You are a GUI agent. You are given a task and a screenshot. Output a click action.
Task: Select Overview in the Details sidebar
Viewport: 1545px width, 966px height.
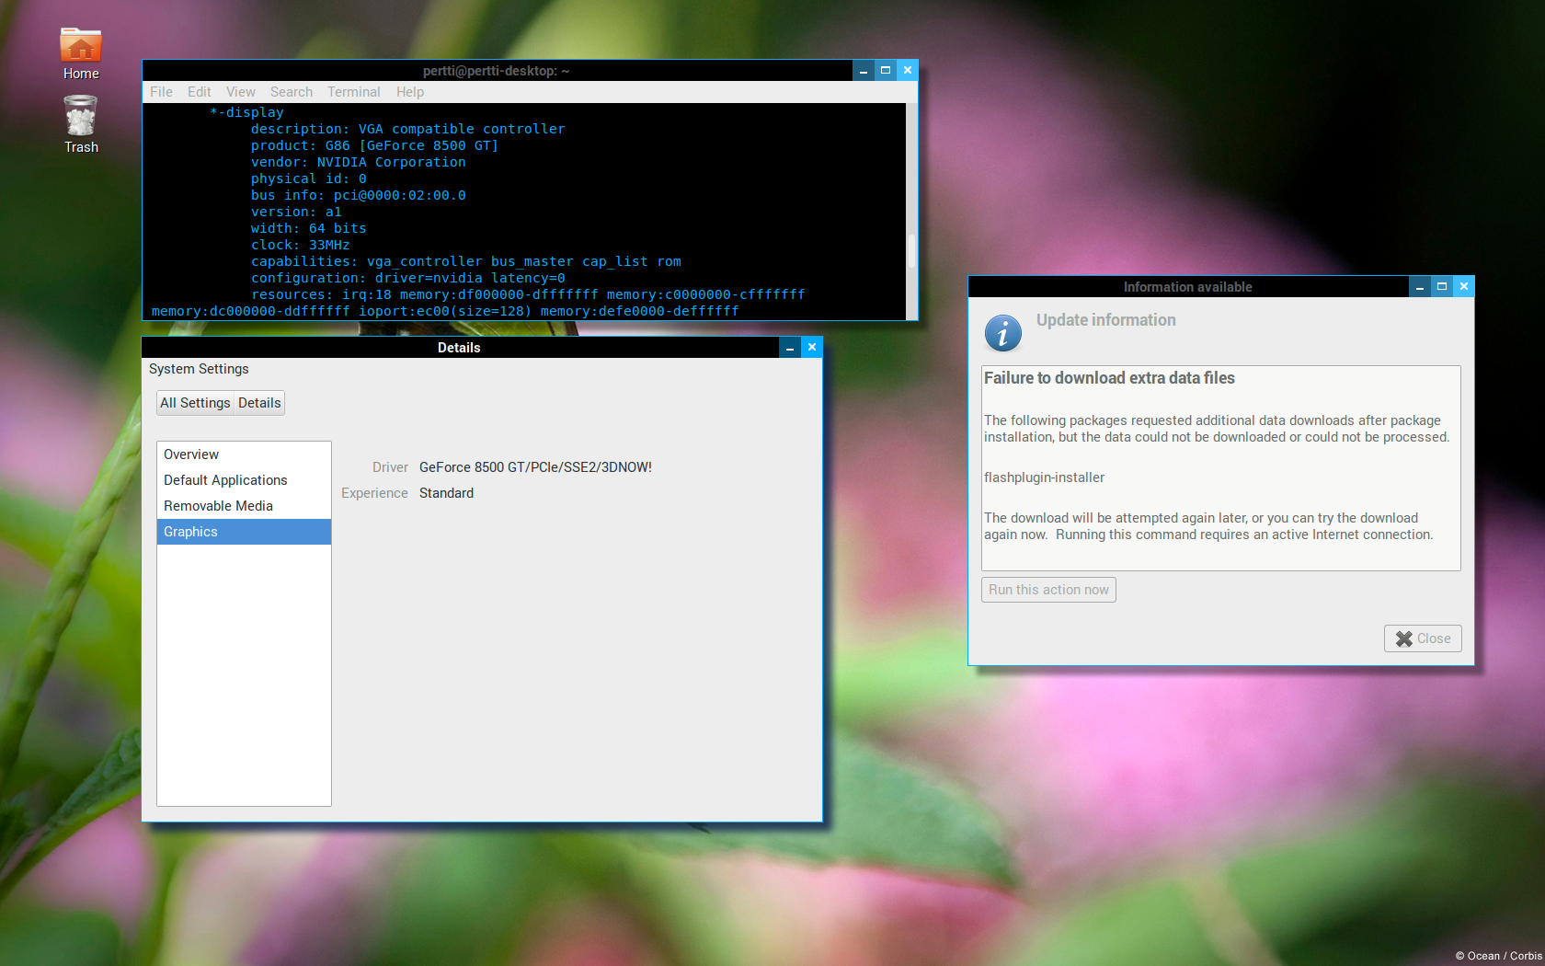click(191, 454)
